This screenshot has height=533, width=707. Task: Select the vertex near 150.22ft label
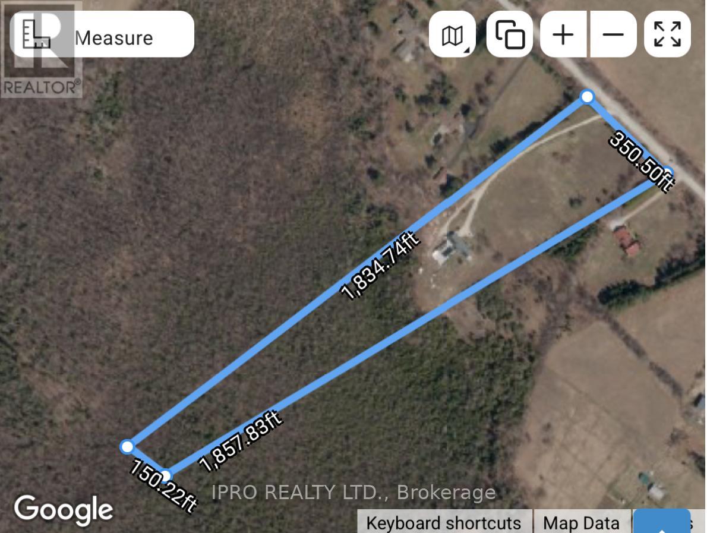[x=166, y=476]
